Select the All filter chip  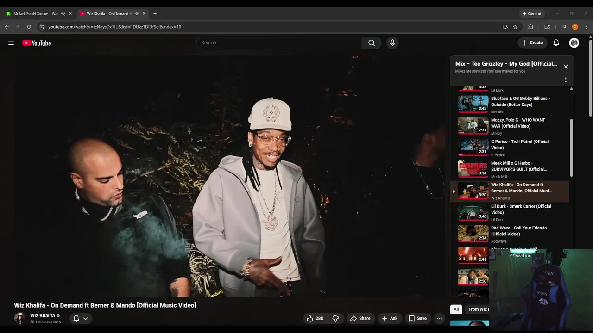click(x=456, y=309)
